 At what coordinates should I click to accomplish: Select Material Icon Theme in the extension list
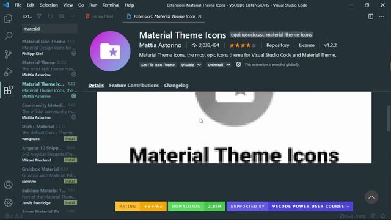(x=49, y=48)
